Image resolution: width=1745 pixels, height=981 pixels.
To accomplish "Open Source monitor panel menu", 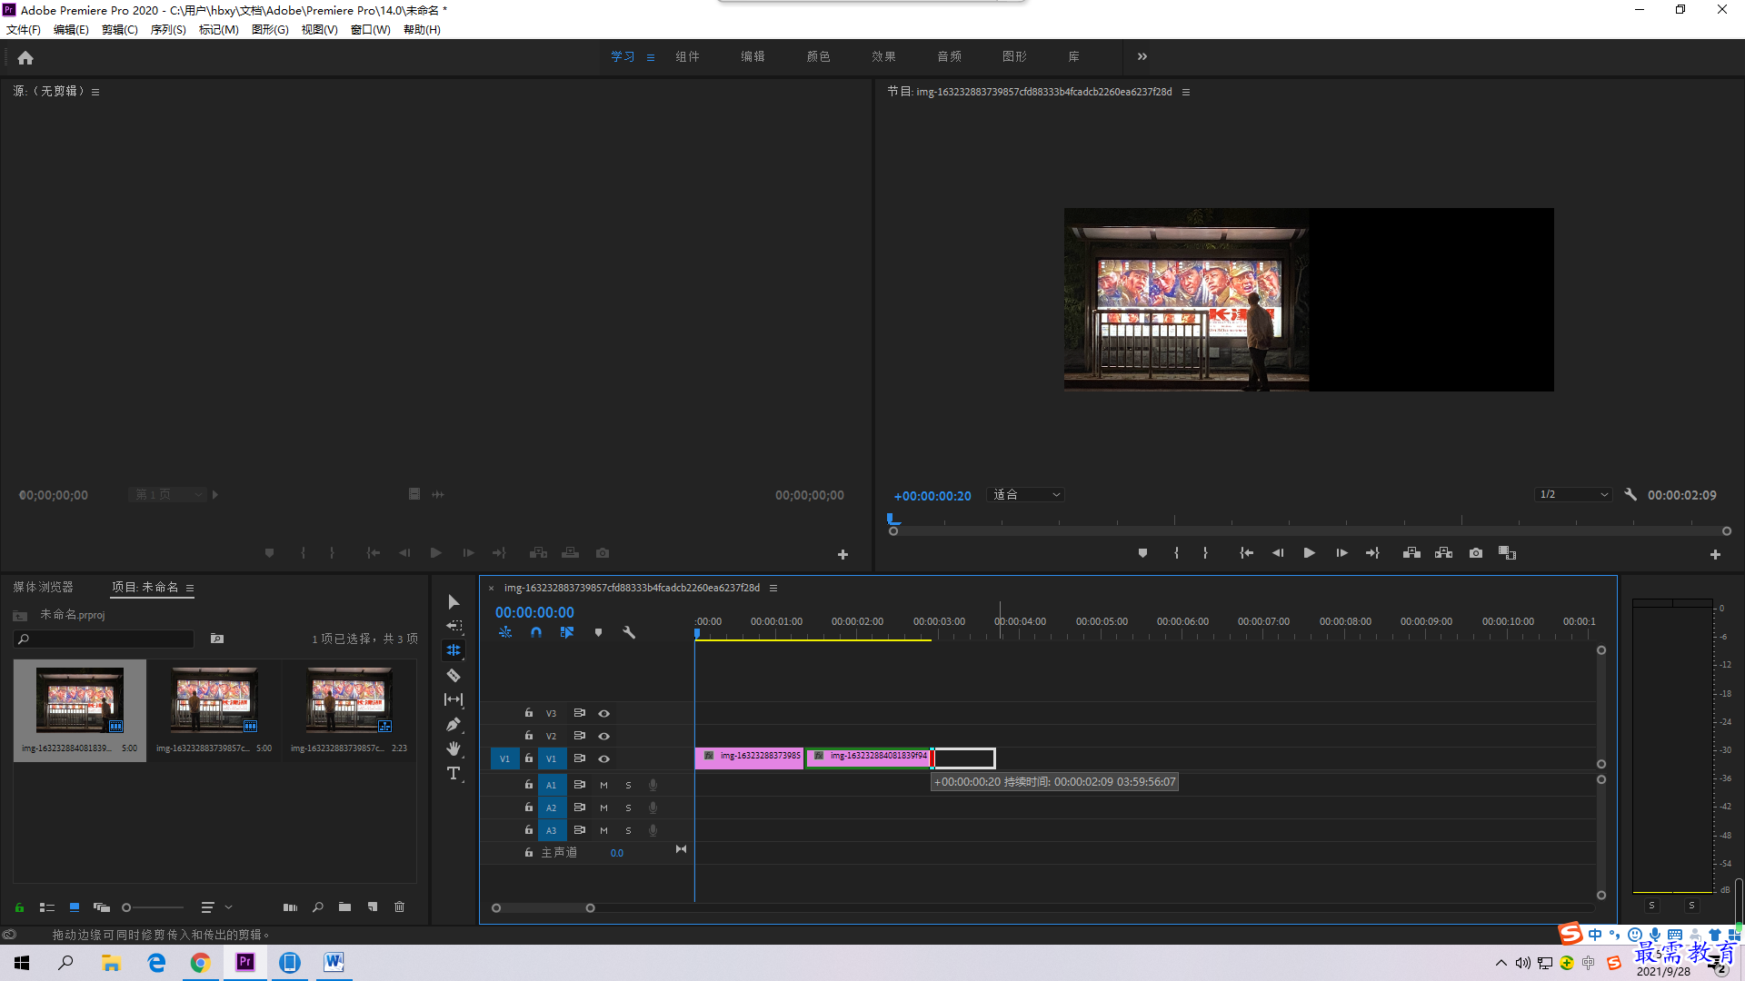I will pyautogui.click(x=95, y=92).
